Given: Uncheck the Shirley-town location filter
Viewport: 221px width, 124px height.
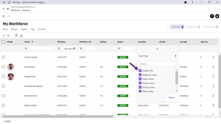Looking at the screenshot, I should click(x=140, y=87).
